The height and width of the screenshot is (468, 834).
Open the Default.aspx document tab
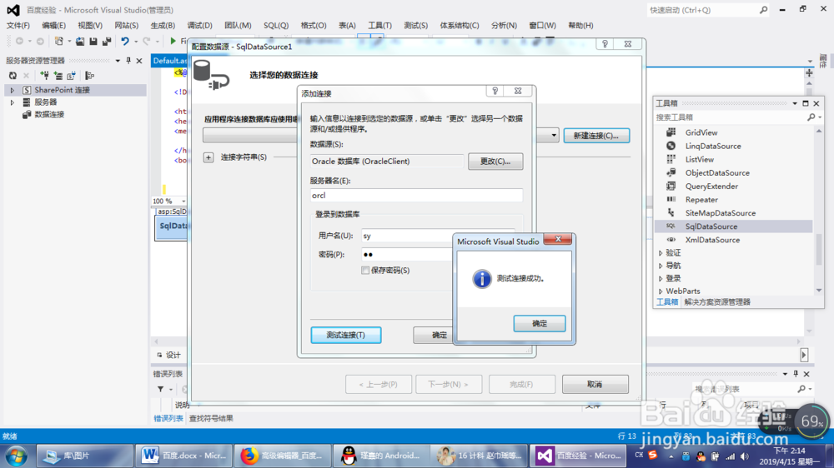coord(169,61)
